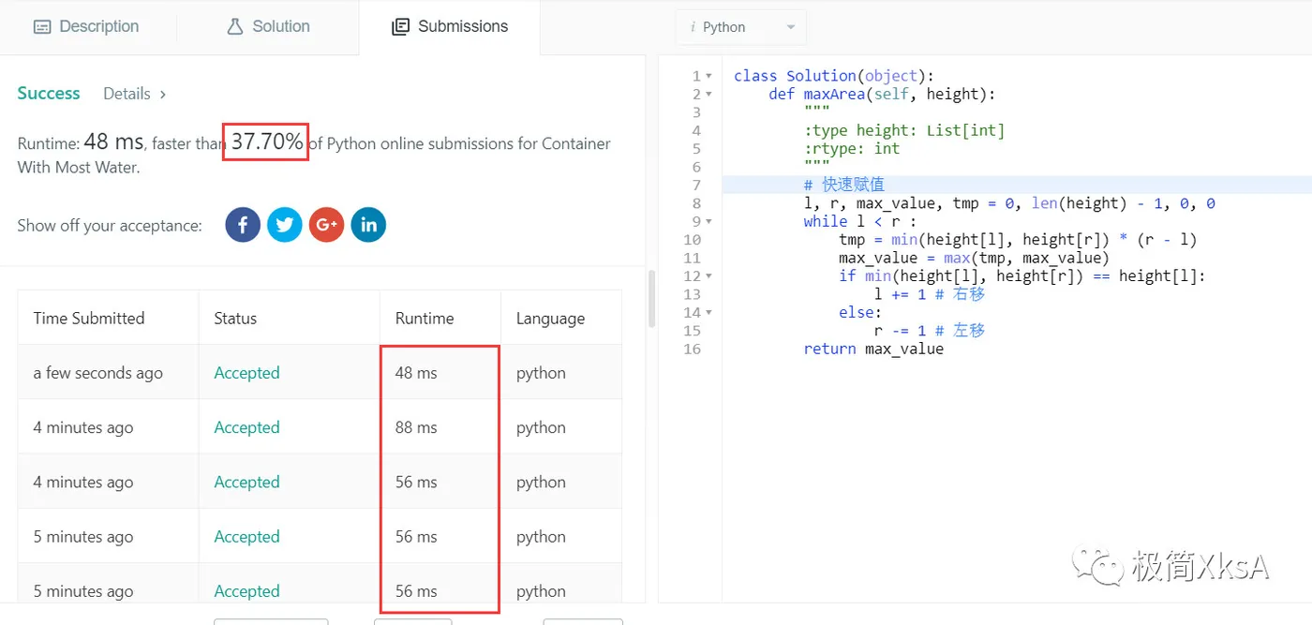1312x625 pixels.
Task: Share acceptance on LinkedIn icon
Action: (x=368, y=225)
